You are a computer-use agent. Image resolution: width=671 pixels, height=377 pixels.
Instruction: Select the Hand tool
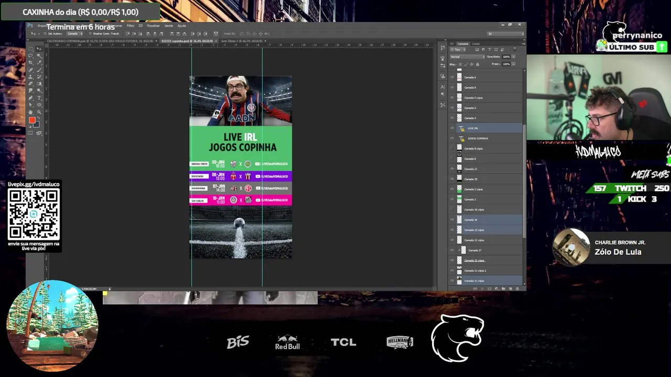[30, 112]
